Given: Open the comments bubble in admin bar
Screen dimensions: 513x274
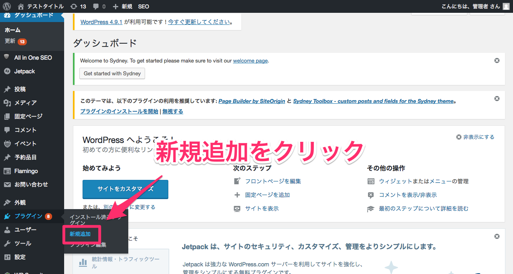Looking at the screenshot, I should (x=99, y=6).
